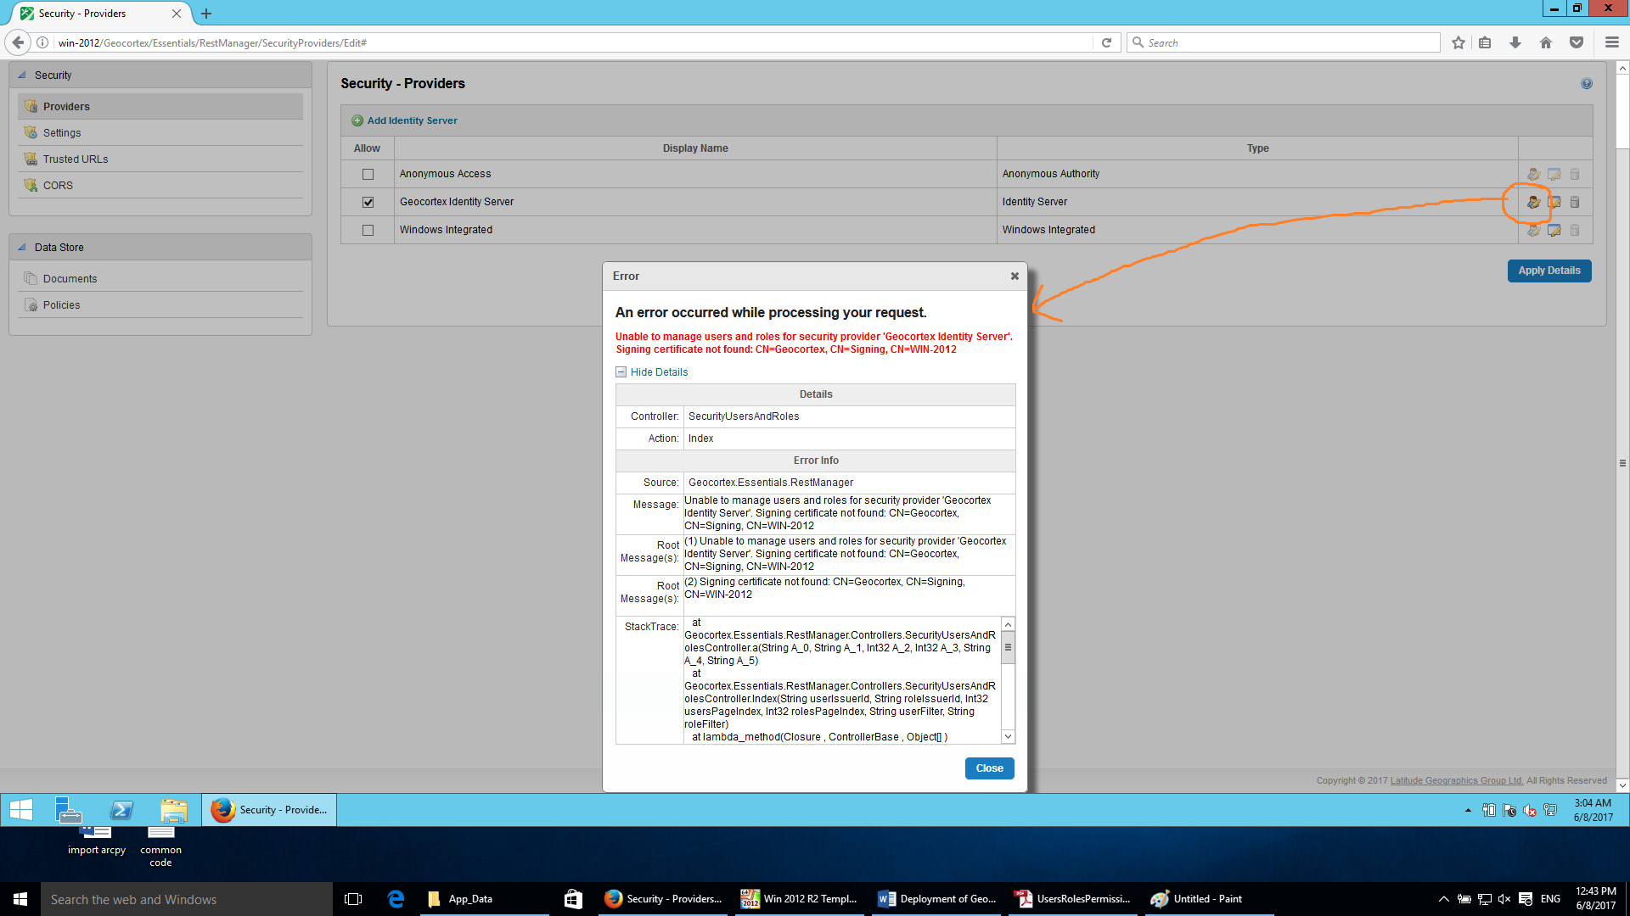Open the help icon on Security Providers
The image size is (1630, 916).
[x=1587, y=84]
